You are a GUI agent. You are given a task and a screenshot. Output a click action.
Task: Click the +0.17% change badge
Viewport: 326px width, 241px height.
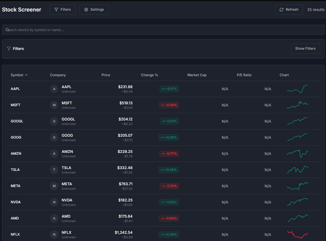[x=169, y=89]
